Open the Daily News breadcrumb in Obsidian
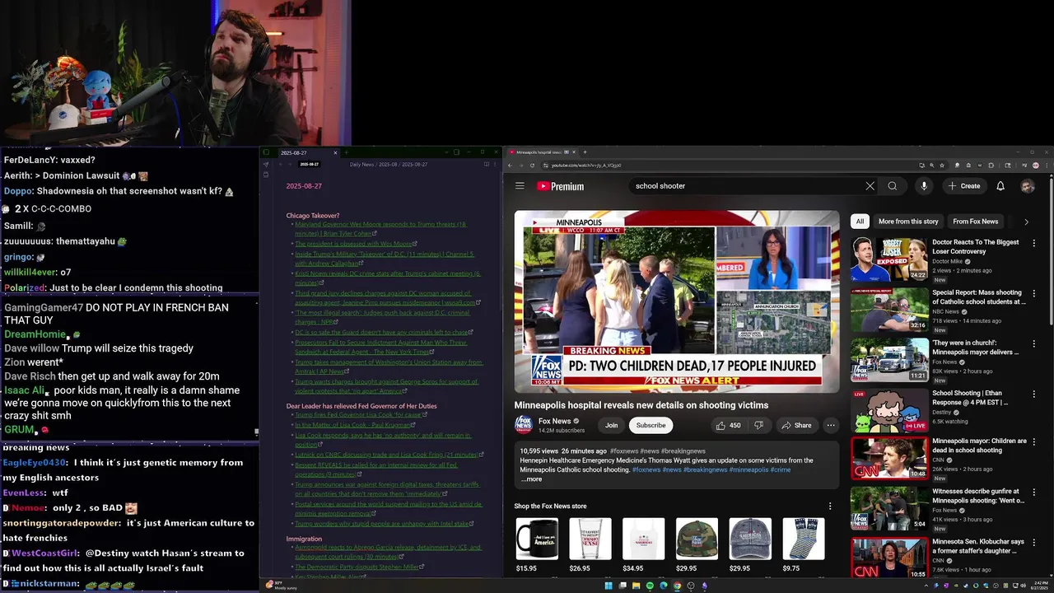Viewport: 1054px width, 593px height. (361, 165)
